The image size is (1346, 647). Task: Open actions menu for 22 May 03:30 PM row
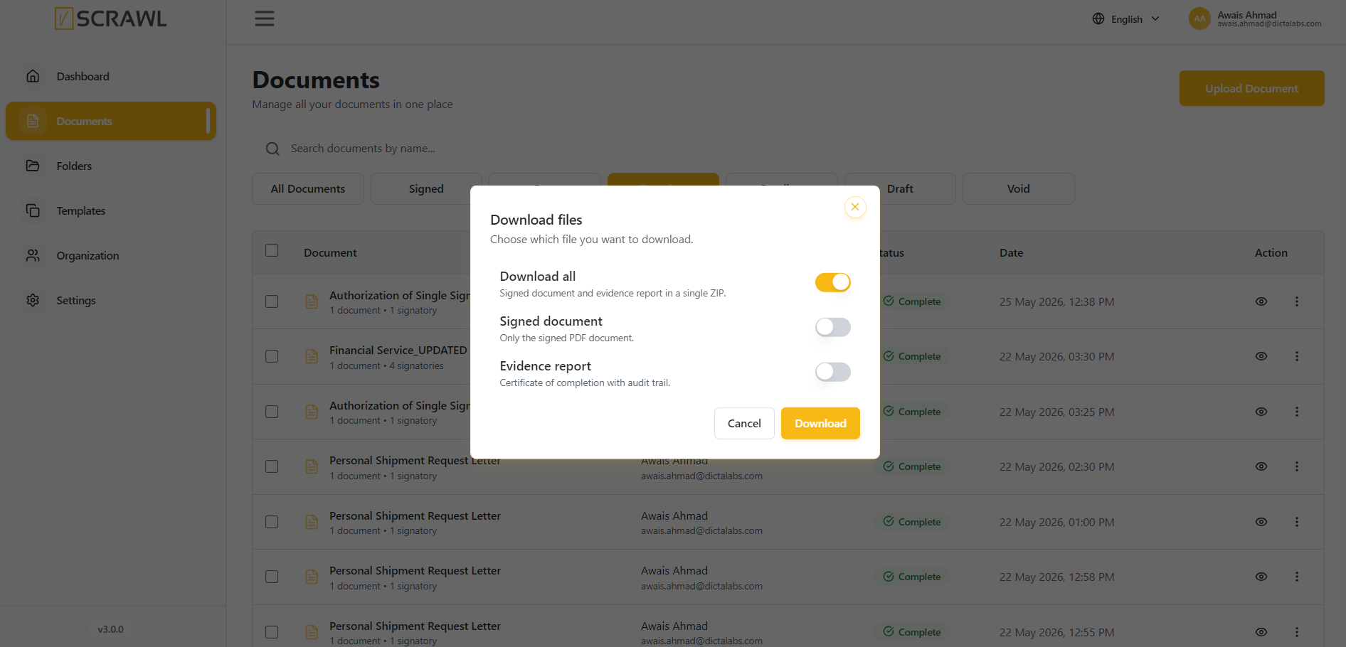(x=1297, y=356)
